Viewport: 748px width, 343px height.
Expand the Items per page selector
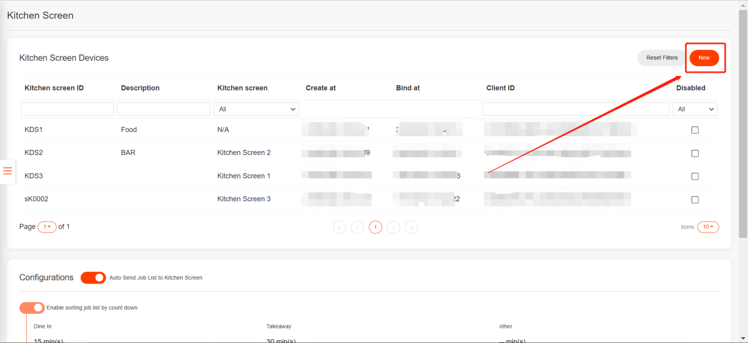(708, 227)
